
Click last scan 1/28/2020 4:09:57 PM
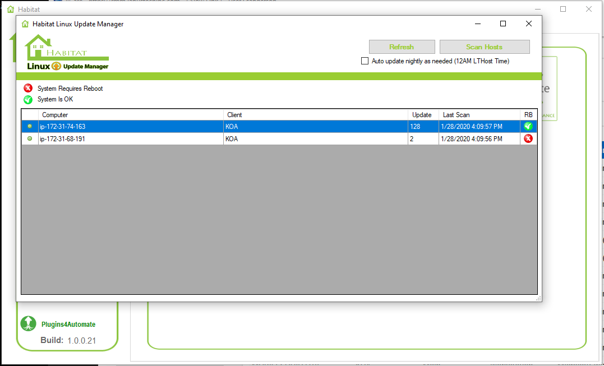(x=479, y=126)
